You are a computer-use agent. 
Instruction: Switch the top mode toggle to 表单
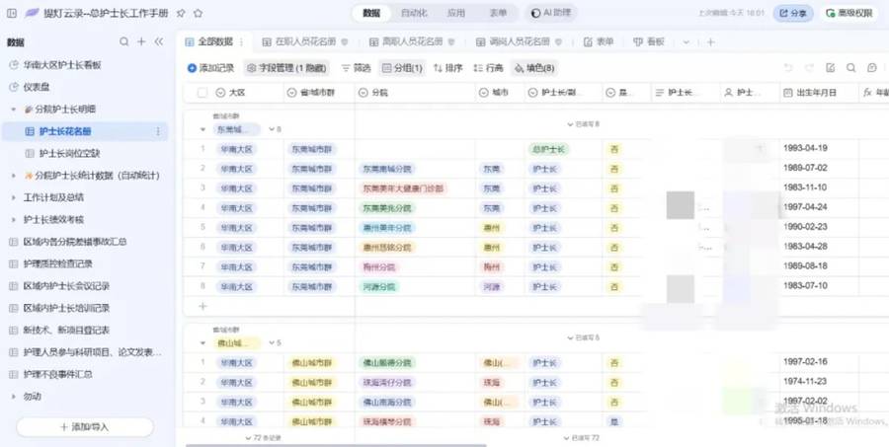tap(498, 14)
